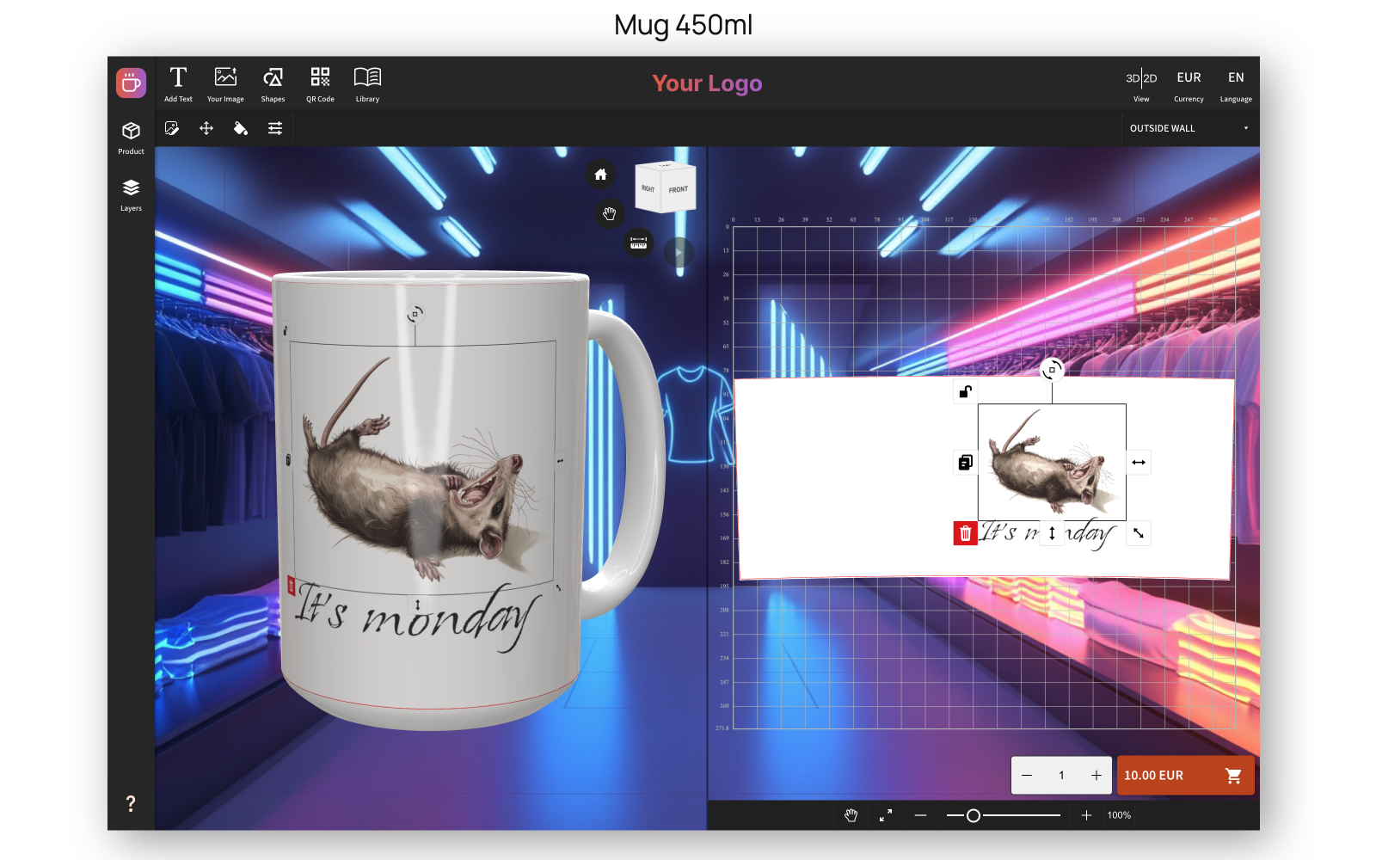
Task: Increase the quantity with plus button
Action: click(x=1096, y=776)
